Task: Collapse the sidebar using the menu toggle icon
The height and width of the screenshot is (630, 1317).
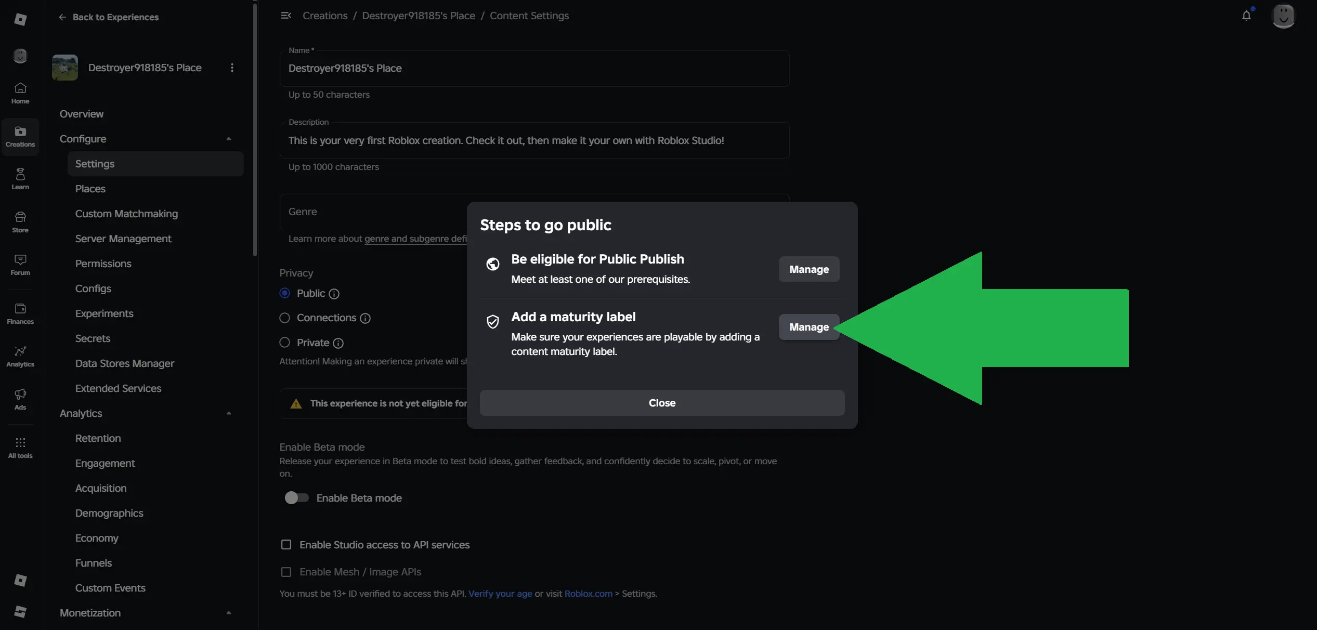Action: pos(286,16)
